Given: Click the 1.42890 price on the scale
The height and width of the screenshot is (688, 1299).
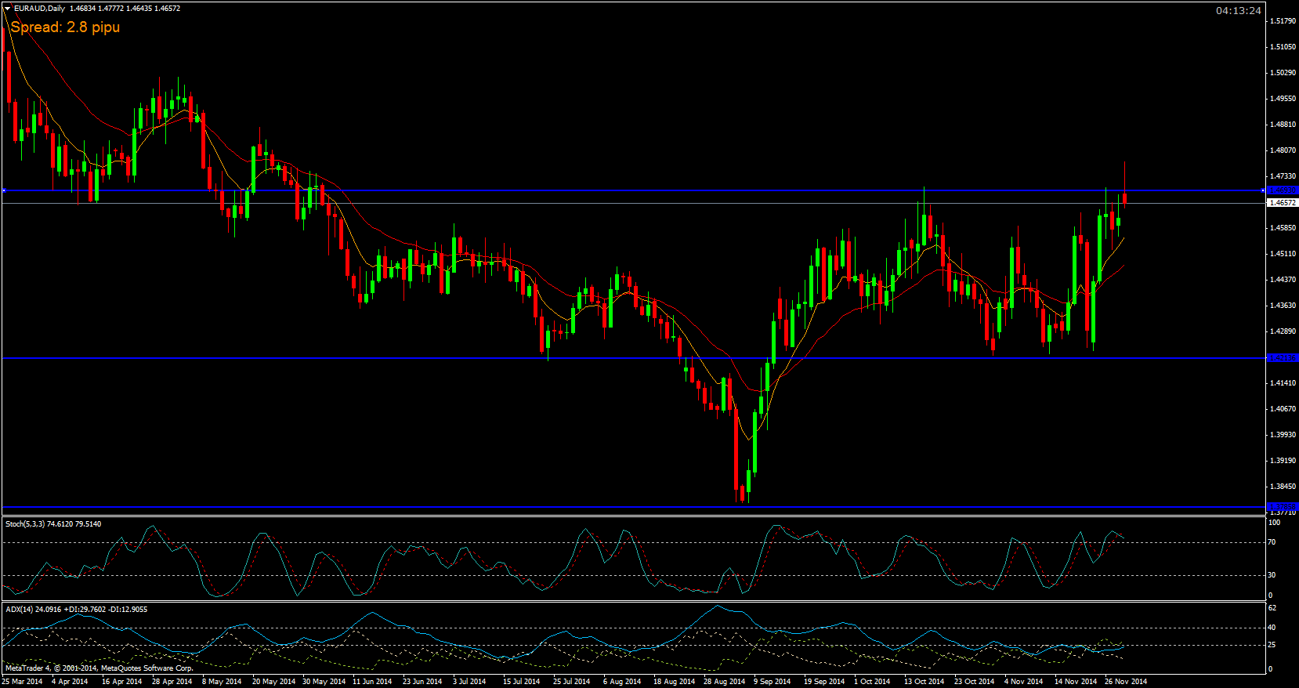Looking at the screenshot, I should point(1283,331).
